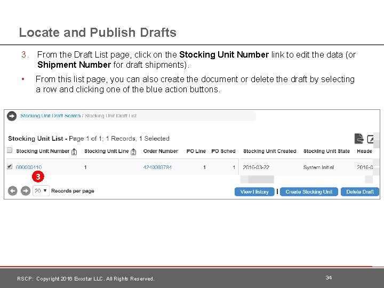Click the Stocking Unit Line column header
The height and width of the screenshot is (288, 384).
(107, 151)
